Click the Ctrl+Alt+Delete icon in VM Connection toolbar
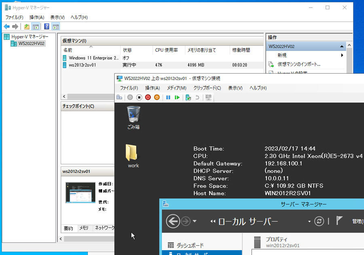The image size is (364, 255). (x=119, y=97)
